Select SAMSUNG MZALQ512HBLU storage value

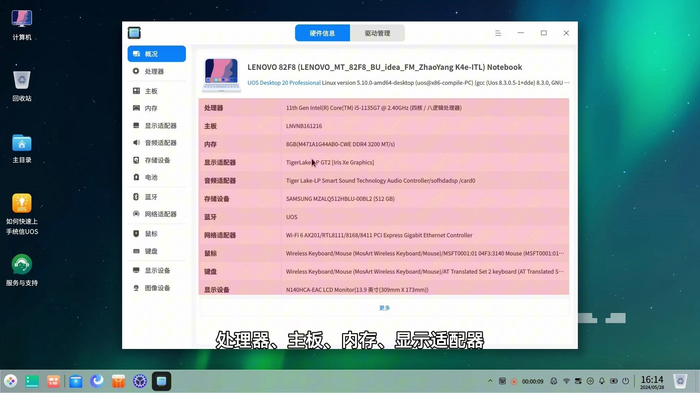click(x=340, y=199)
